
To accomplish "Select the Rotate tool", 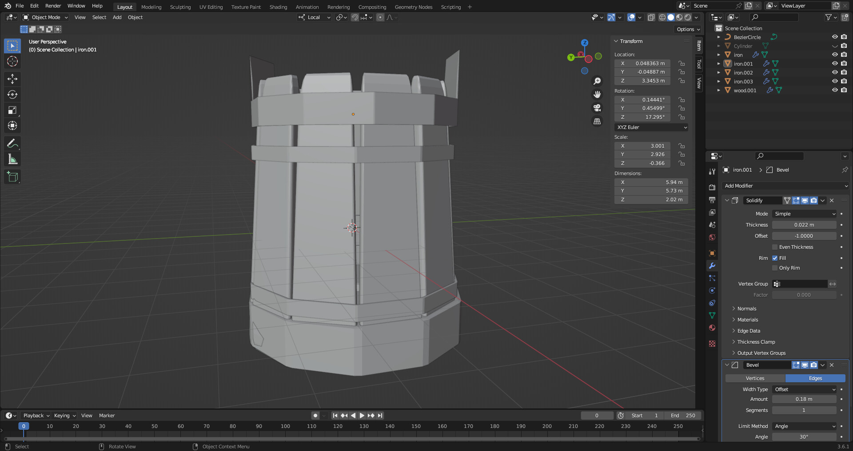I will click(x=12, y=94).
